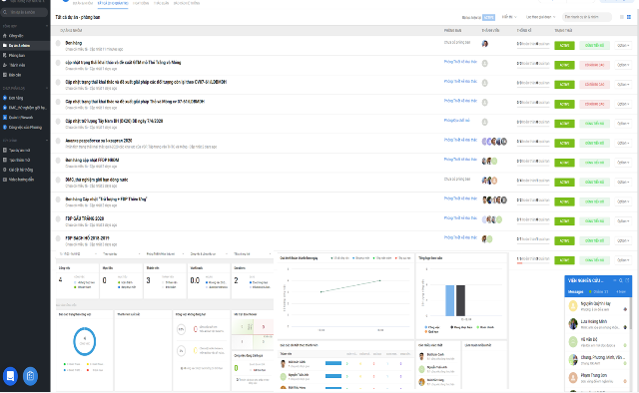The image size is (639, 393).
Task: Click the blue clipboard round button
Action: pyautogui.click(x=30, y=376)
